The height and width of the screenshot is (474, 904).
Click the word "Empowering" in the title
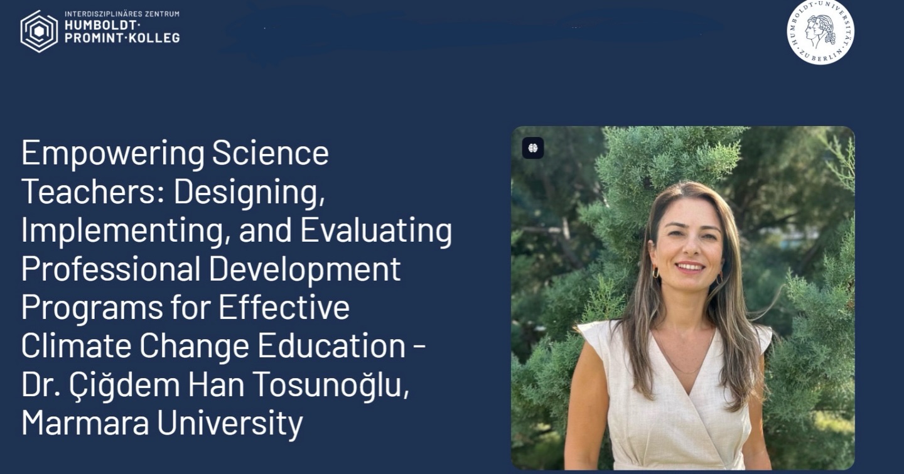[112, 153]
